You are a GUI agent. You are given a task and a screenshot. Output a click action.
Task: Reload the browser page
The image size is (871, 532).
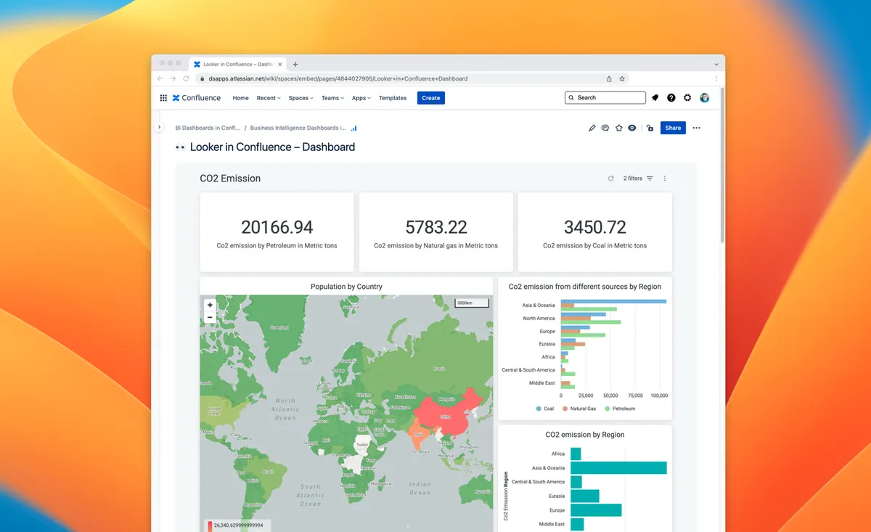click(186, 78)
